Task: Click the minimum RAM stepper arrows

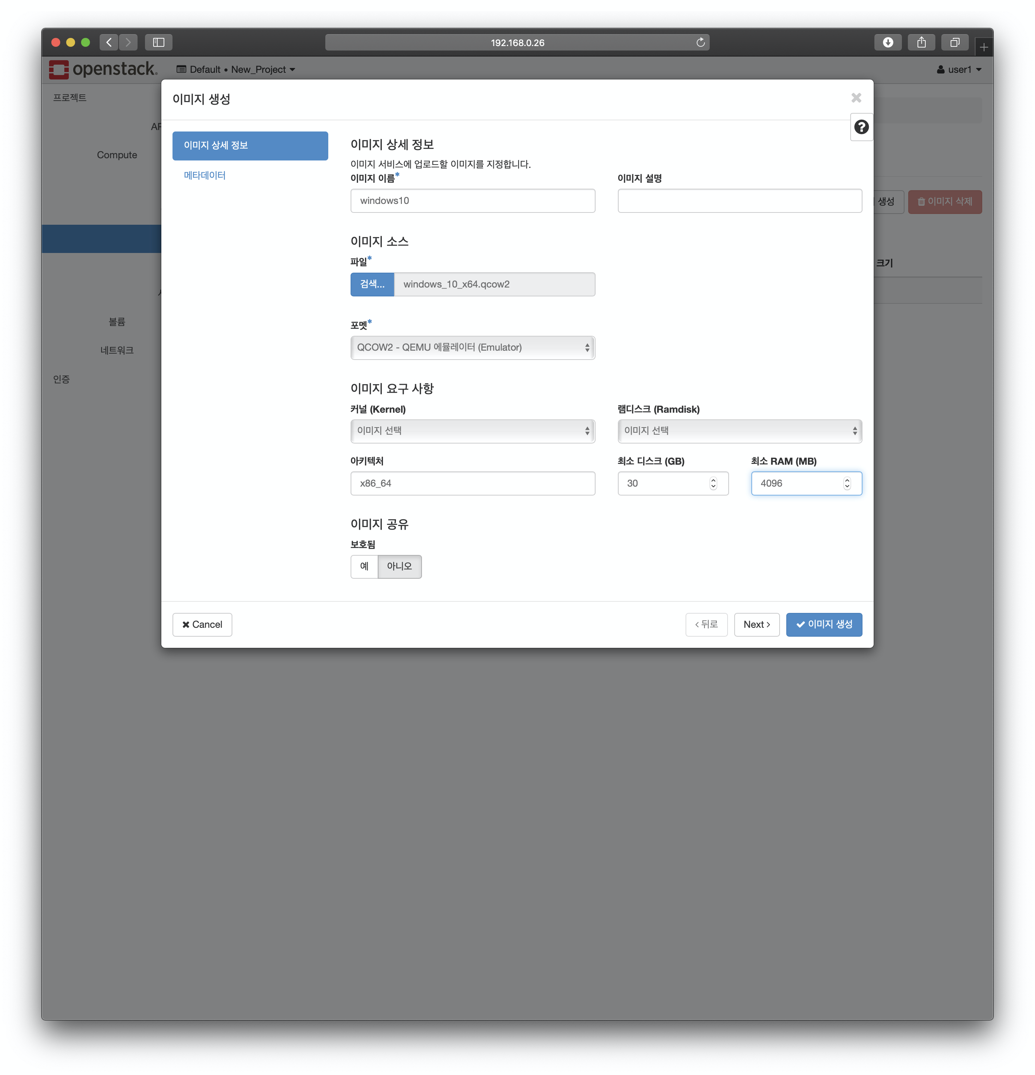Action: 847,483
